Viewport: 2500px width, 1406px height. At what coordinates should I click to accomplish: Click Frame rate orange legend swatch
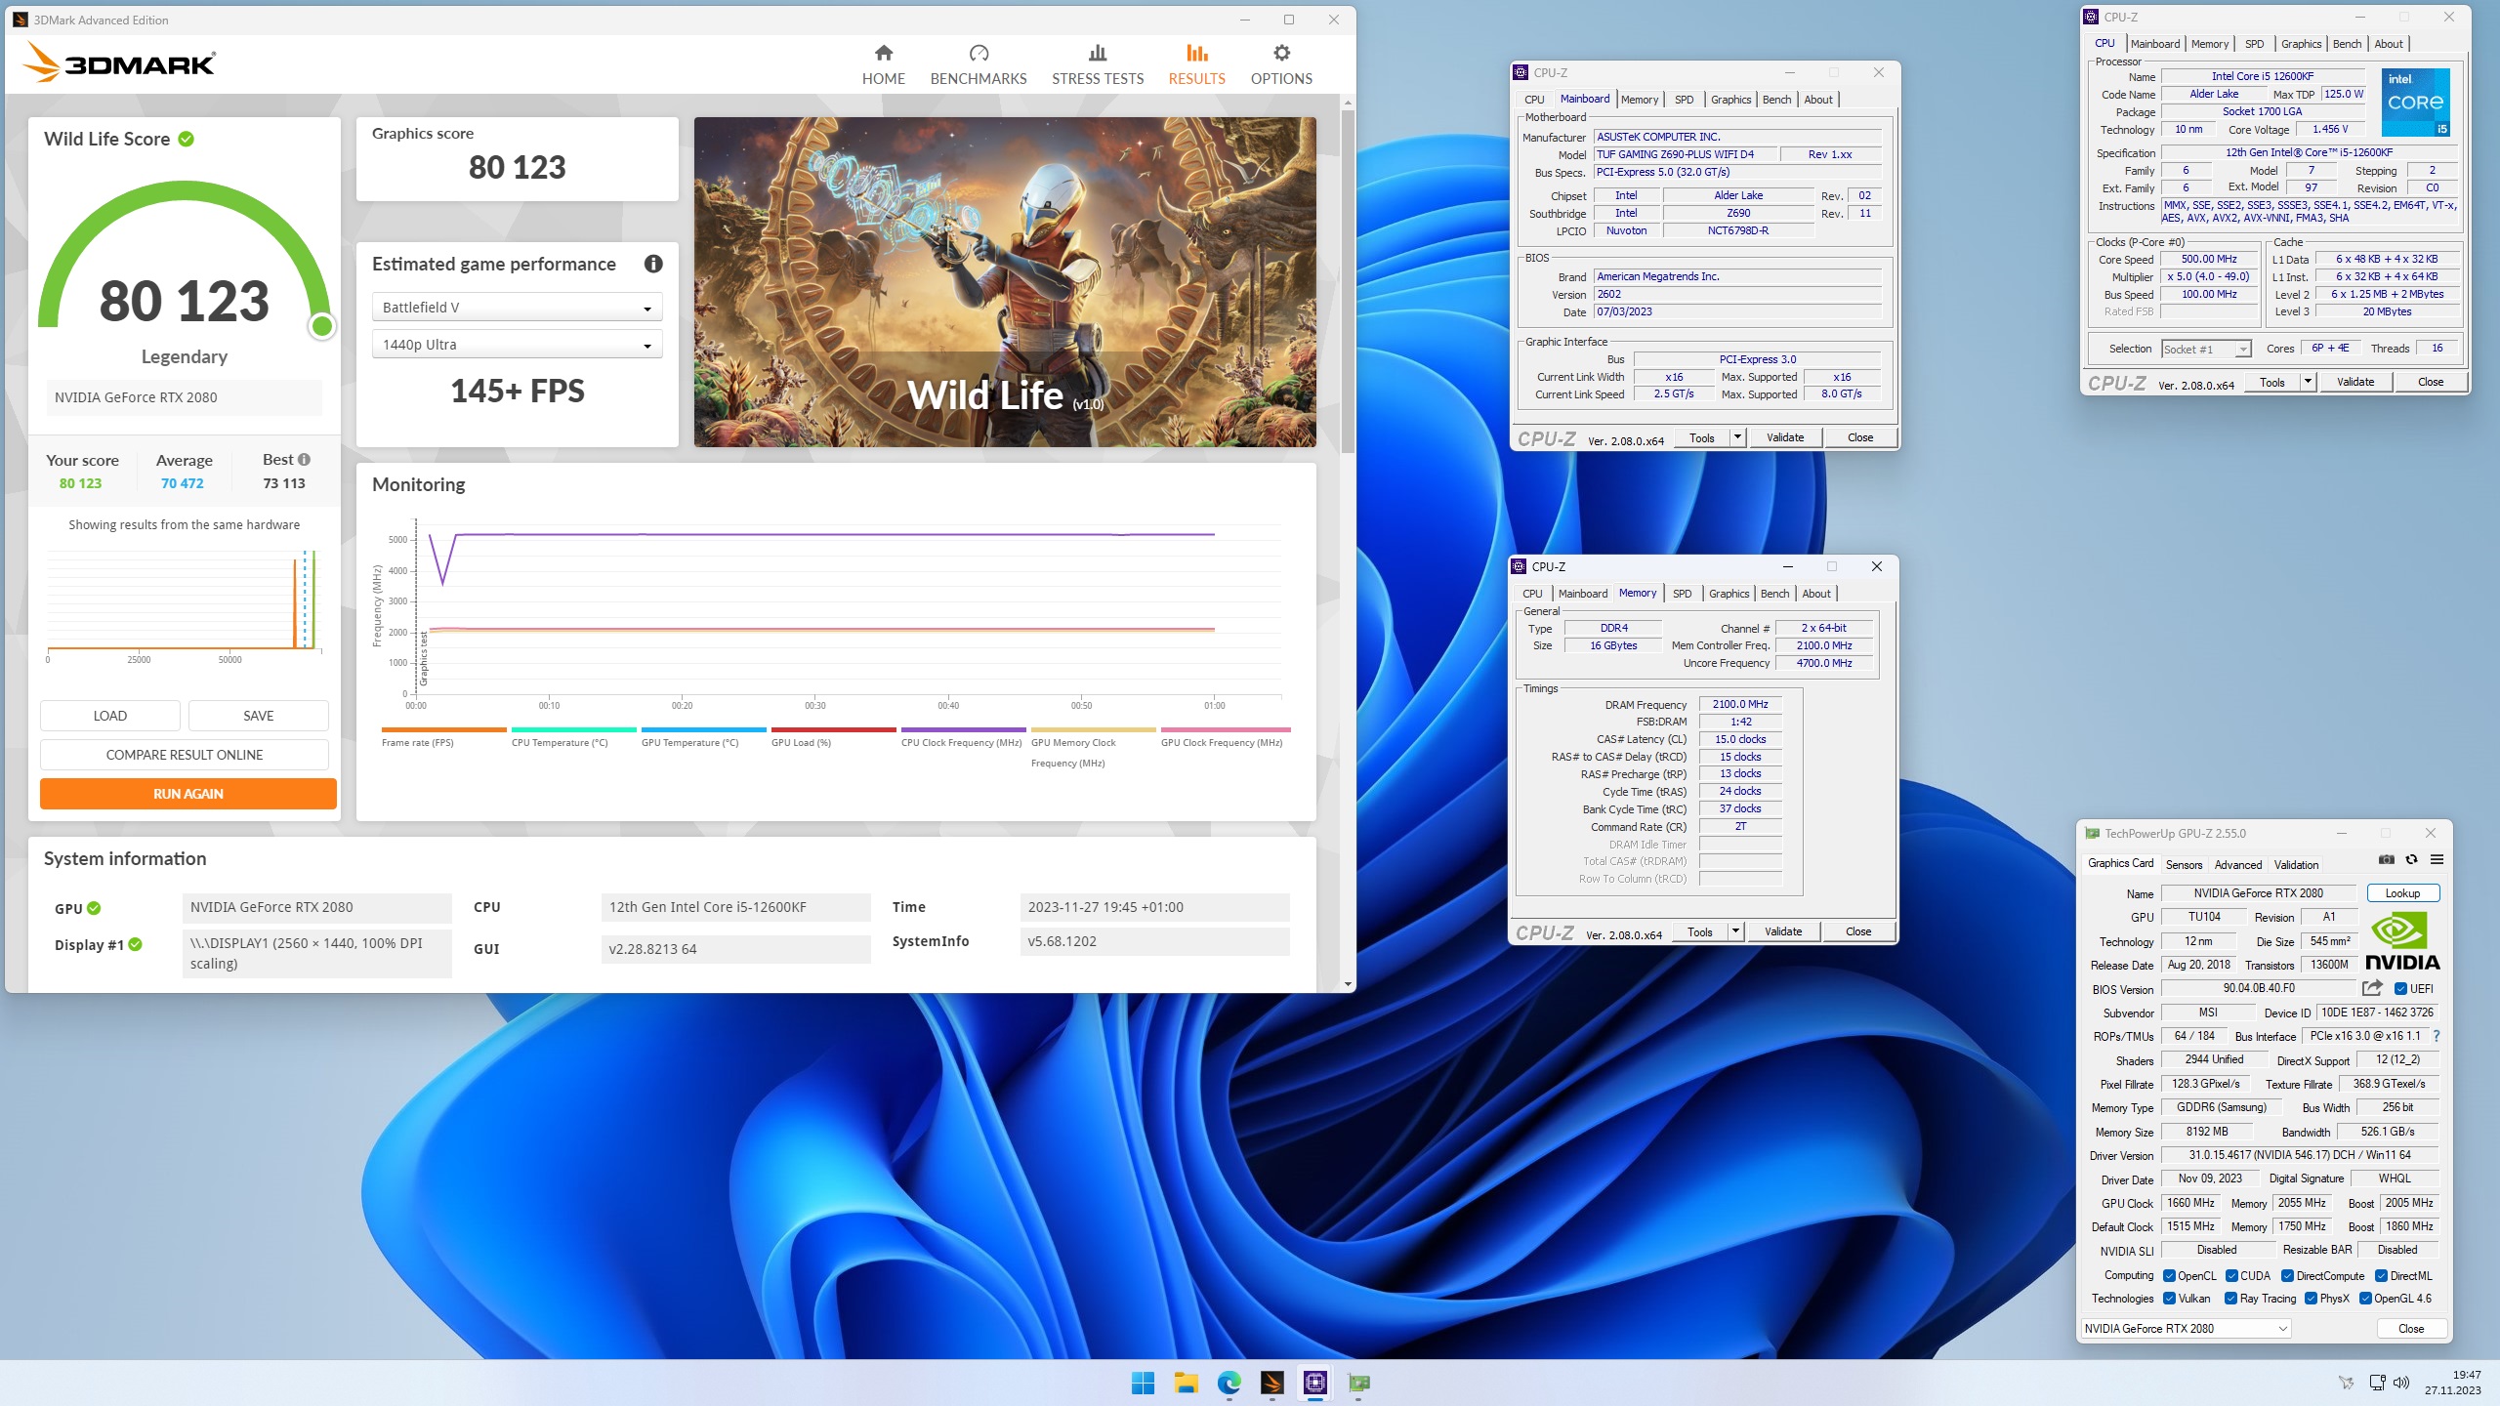click(x=443, y=729)
